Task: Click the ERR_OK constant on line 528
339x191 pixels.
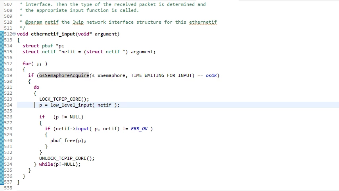Action: click(139, 129)
